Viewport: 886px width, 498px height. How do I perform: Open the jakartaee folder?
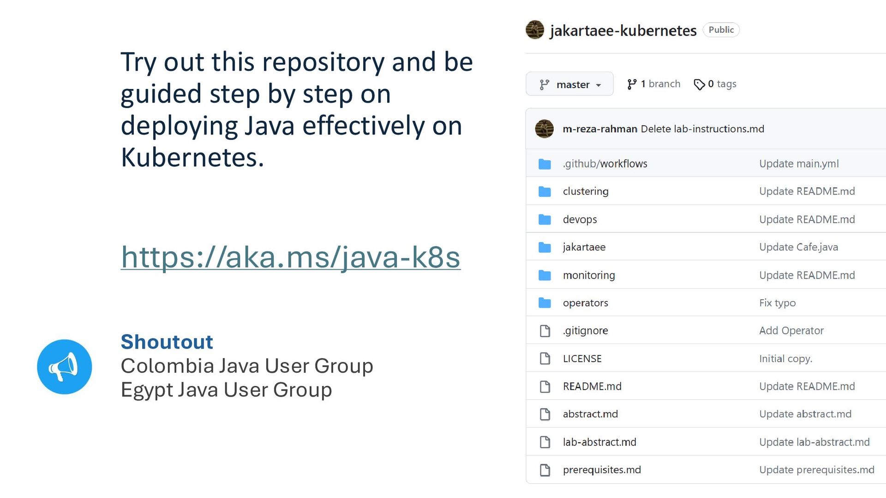584,247
